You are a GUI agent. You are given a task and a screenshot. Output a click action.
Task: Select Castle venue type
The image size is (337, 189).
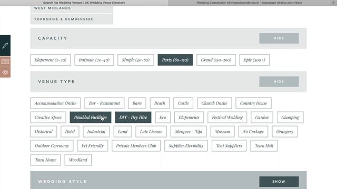(183, 103)
